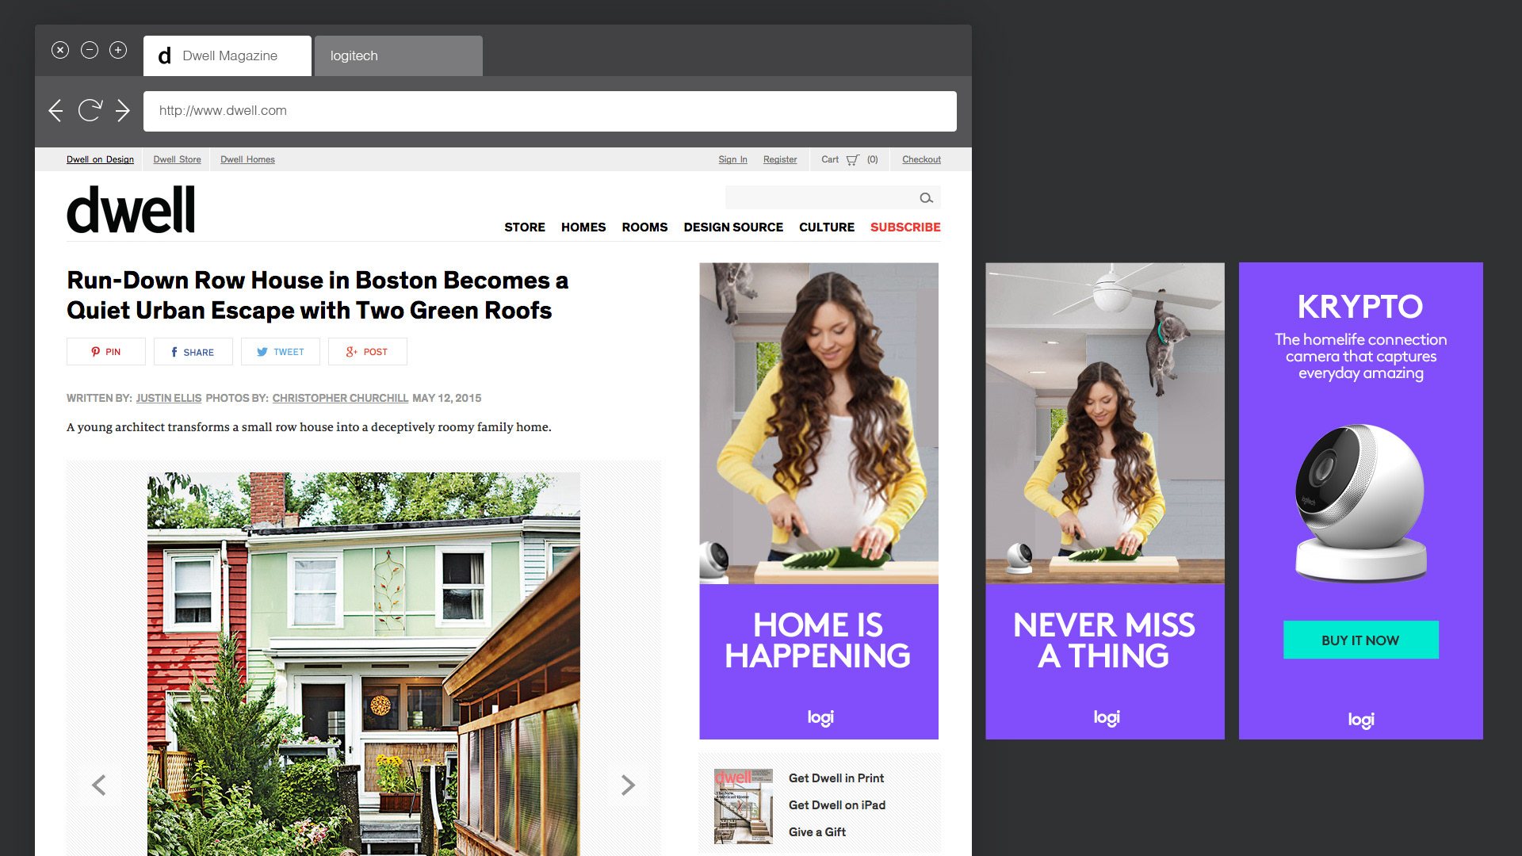
Task: Click the HOME IS HAPPENING logi ad
Action: [819, 501]
